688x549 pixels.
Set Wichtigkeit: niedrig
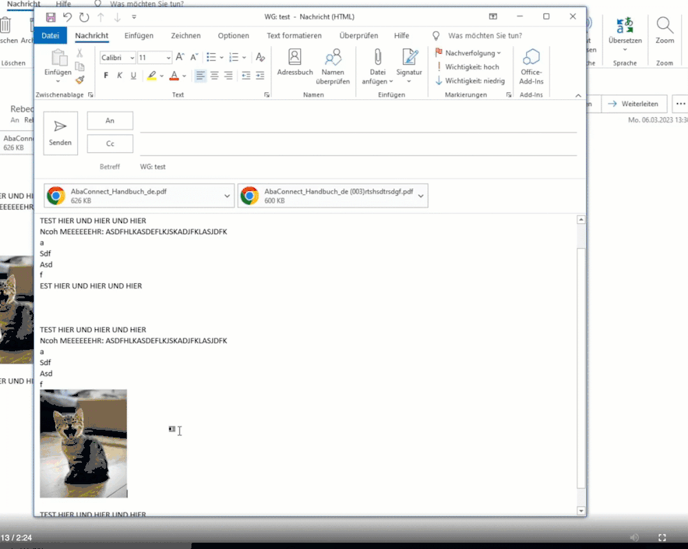(x=470, y=81)
